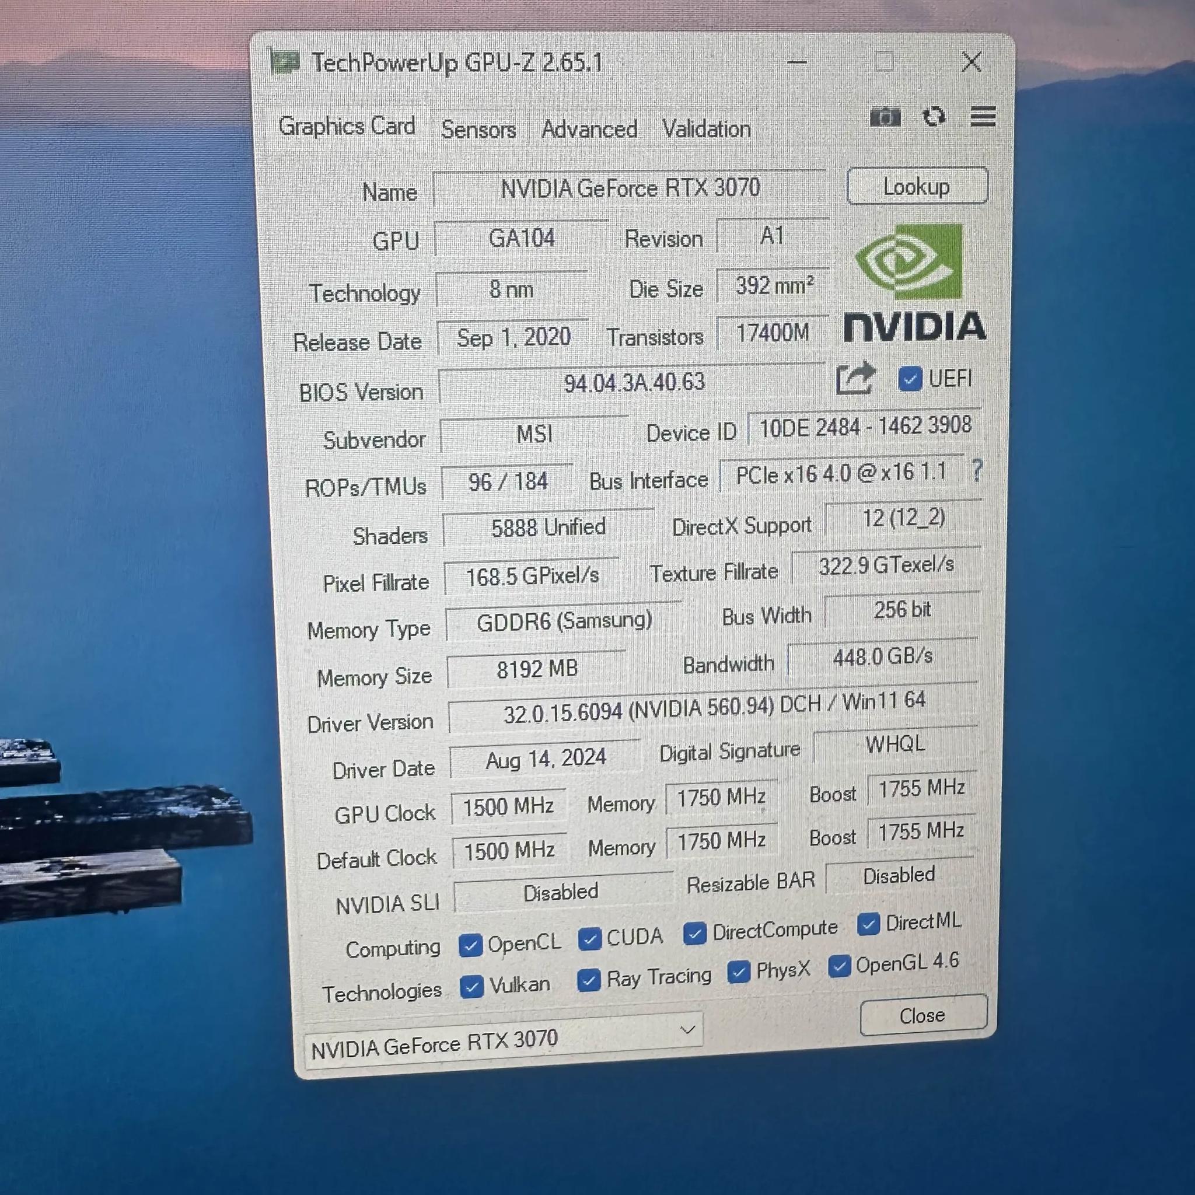Click the NVIDIA logo image

click(x=914, y=283)
